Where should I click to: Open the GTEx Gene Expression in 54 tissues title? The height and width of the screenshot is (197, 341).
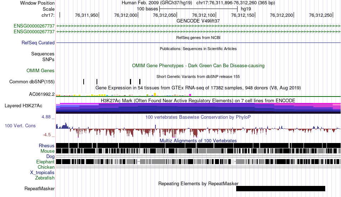click(x=198, y=88)
